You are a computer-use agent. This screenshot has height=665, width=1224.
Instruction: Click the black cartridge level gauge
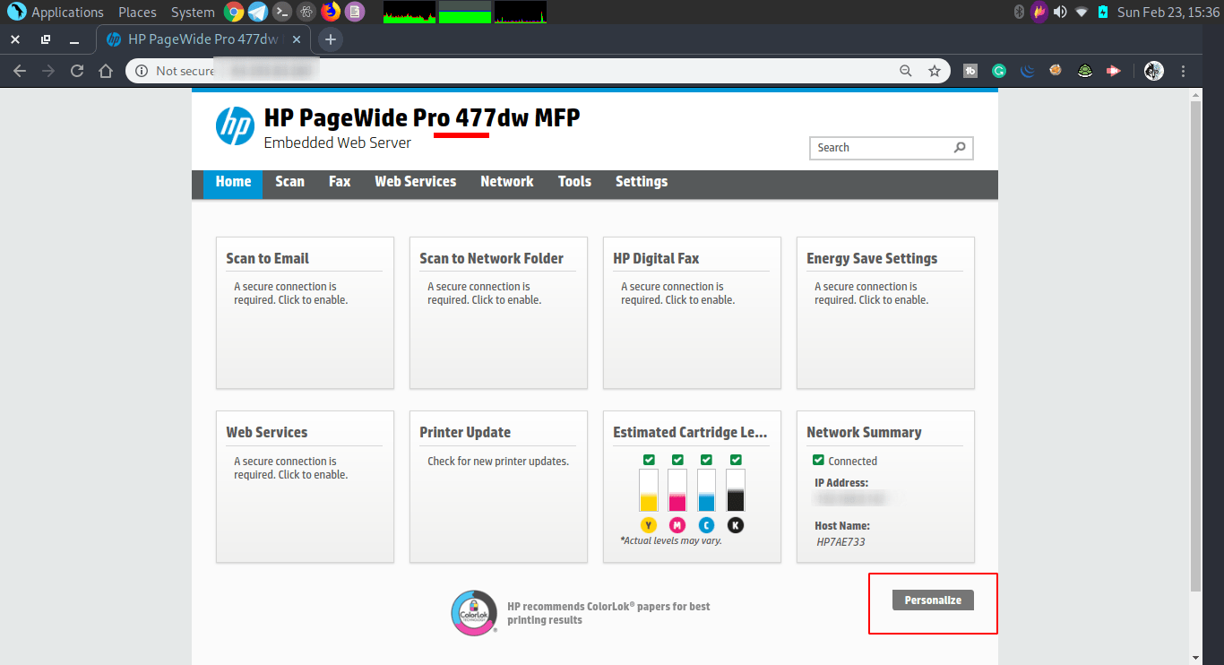(x=736, y=490)
